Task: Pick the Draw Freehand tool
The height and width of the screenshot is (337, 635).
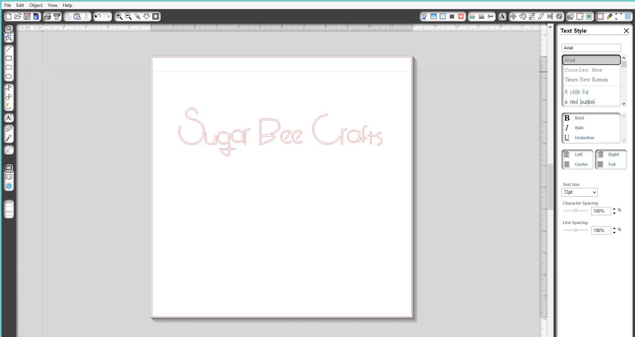Action: (9, 106)
